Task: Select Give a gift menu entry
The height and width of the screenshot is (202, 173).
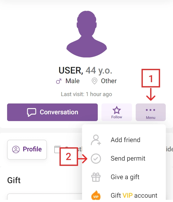Action: click(x=124, y=177)
